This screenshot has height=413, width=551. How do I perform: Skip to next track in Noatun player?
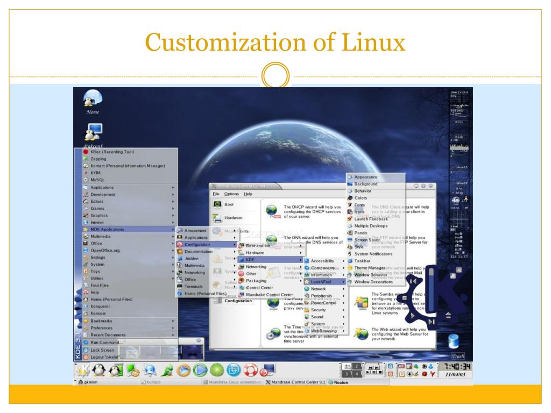pyautogui.click(x=432, y=322)
